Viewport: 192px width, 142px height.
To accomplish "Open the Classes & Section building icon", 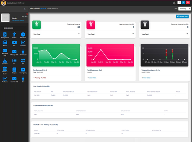I will point(5,69).
